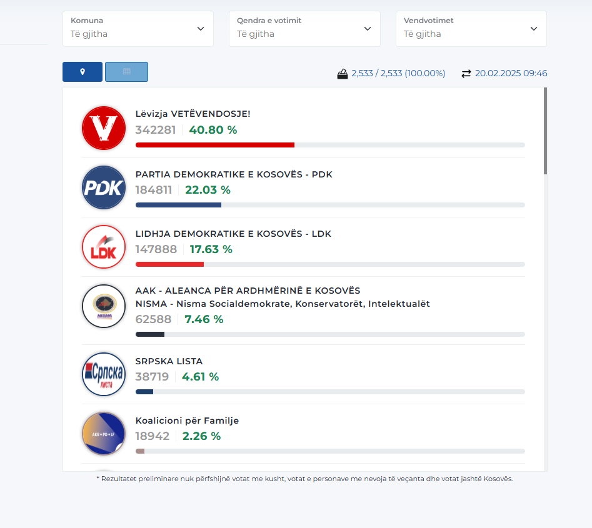Select the NISMA Socialdemokrate line
592x528 pixels.
283,304
